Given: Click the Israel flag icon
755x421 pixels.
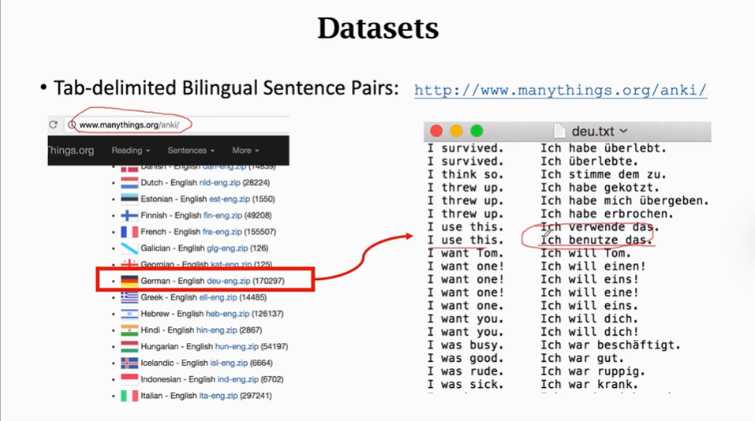Looking at the screenshot, I should tap(129, 314).
